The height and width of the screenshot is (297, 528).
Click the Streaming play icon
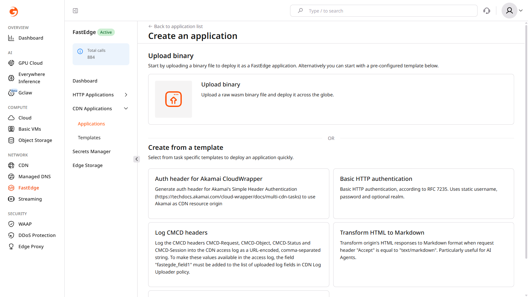tap(11, 199)
